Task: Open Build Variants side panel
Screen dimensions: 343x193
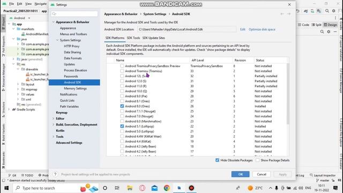Action: pos(4,134)
